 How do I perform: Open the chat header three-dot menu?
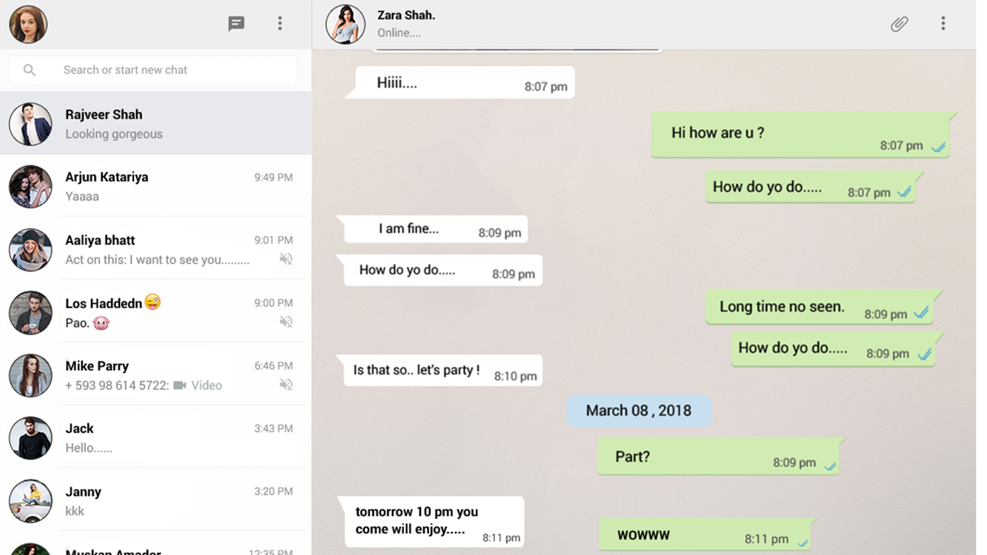[x=943, y=24]
